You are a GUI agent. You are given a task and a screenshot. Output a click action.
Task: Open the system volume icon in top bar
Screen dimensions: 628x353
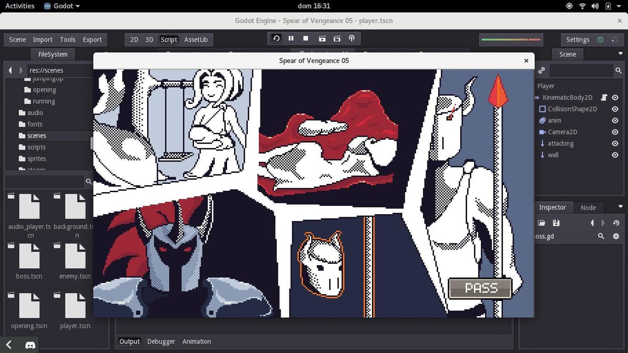[x=595, y=6]
